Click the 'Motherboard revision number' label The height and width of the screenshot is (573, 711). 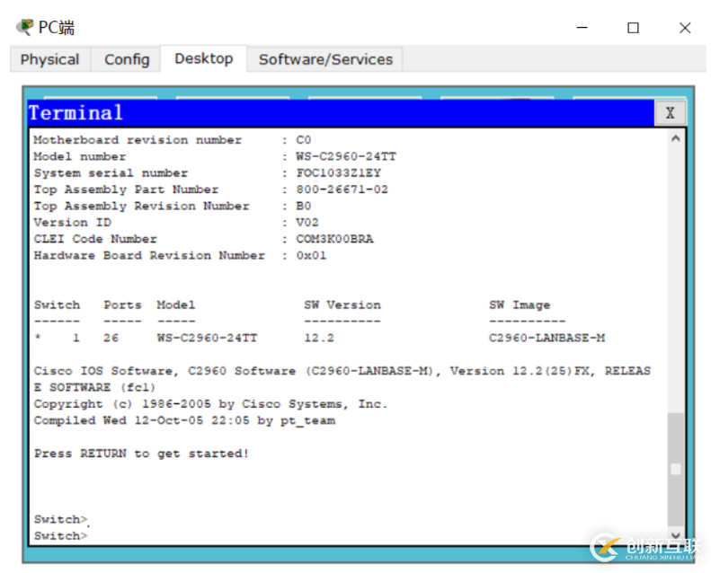(x=138, y=140)
